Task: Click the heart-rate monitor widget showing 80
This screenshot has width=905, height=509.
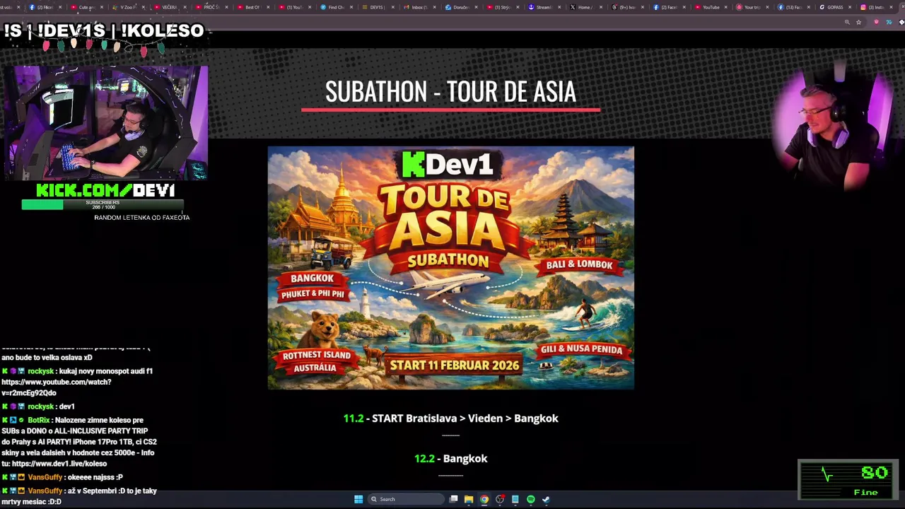Action: coord(848,479)
